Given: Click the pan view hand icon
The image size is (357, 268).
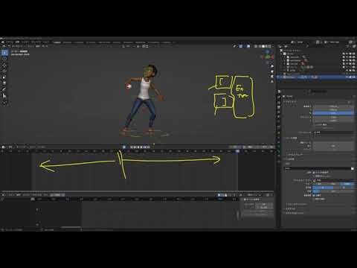Looking at the screenshot, I should point(272,71).
